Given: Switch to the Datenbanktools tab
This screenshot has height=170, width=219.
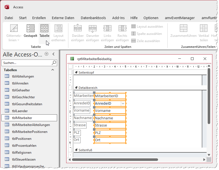Looking at the screenshot, I should click(x=93, y=18).
